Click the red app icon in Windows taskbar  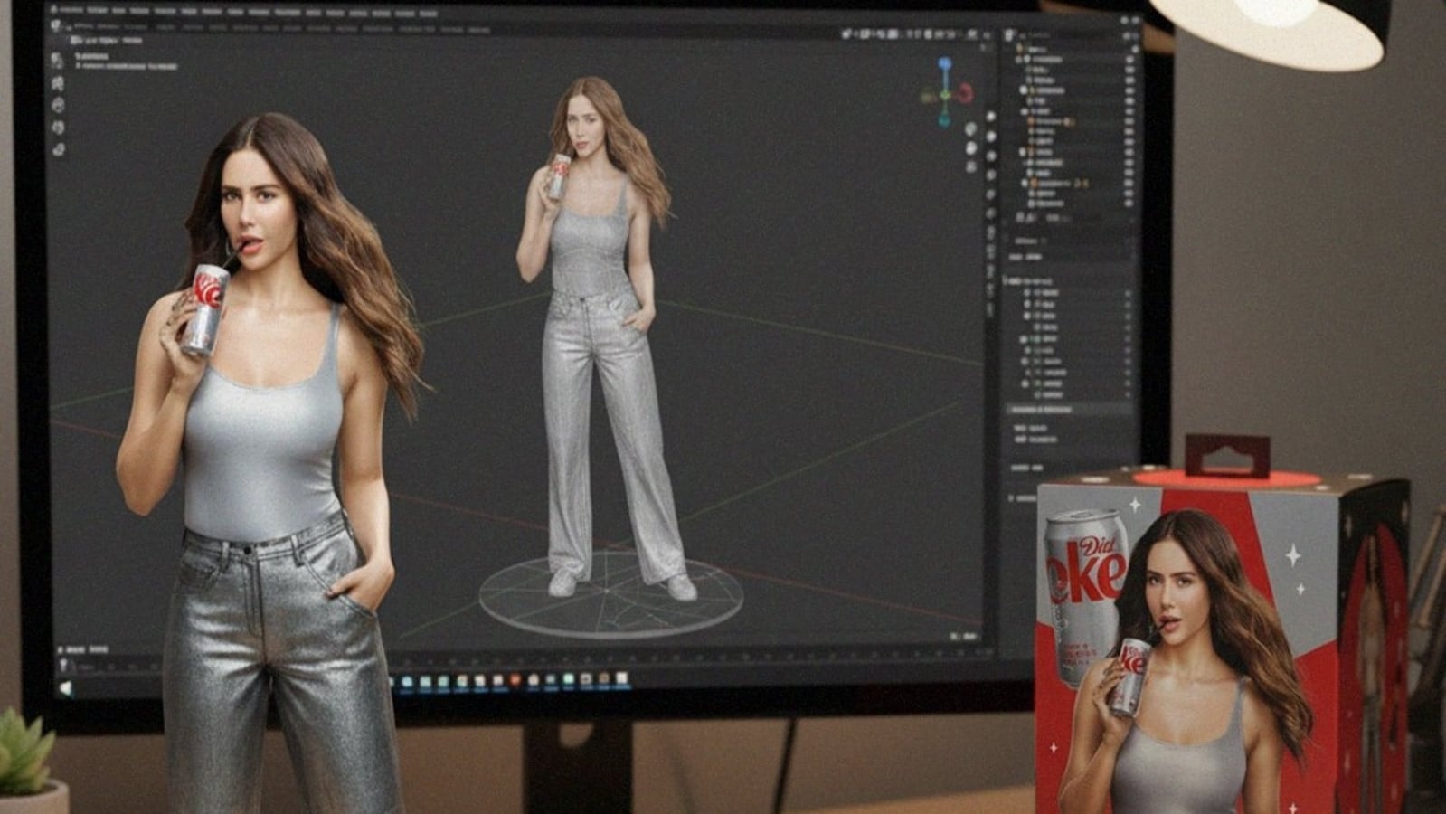click(515, 680)
